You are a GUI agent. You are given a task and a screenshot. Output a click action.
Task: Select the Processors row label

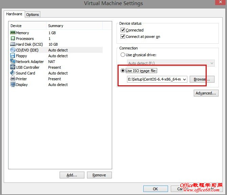(25, 39)
